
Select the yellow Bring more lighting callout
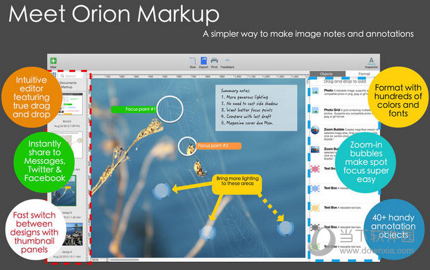[x=237, y=184]
